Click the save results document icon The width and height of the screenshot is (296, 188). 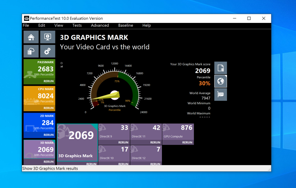pyautogui.click(x=220, y=68)
